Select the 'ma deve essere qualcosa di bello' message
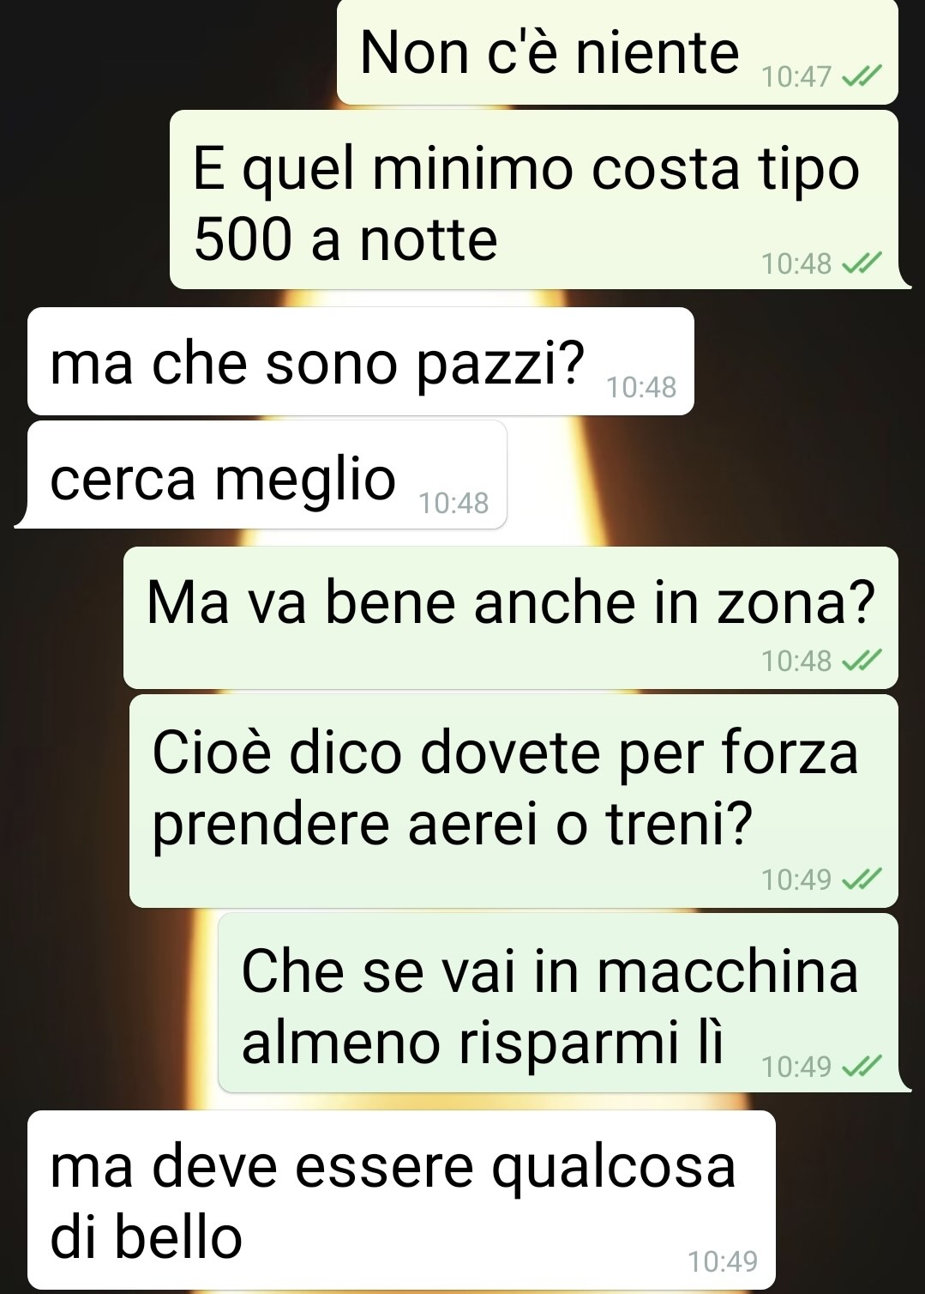 click(401, 1200)
